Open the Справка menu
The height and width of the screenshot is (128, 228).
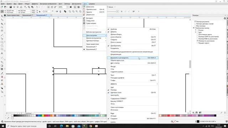[92, 4]
